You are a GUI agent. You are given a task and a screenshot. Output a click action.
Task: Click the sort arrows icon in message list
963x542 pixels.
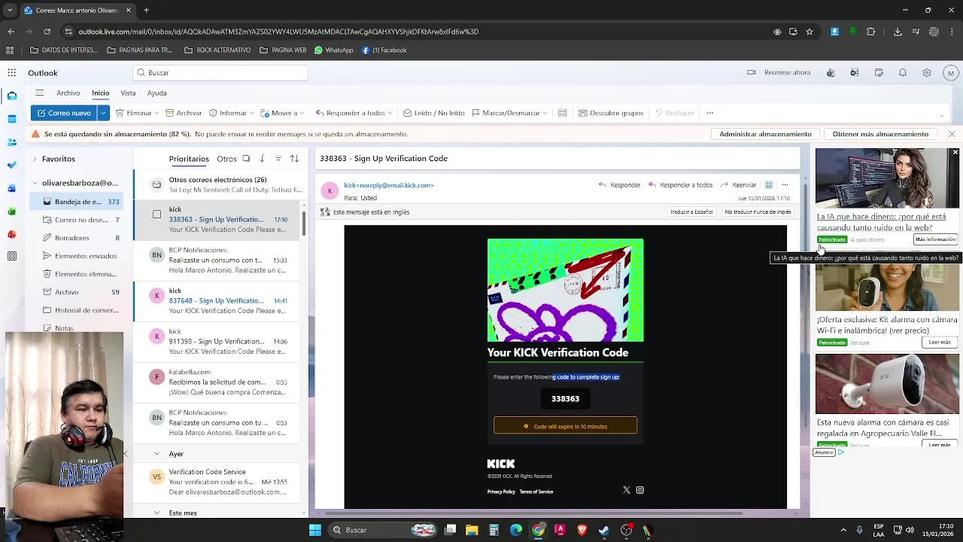pos(294,159)
